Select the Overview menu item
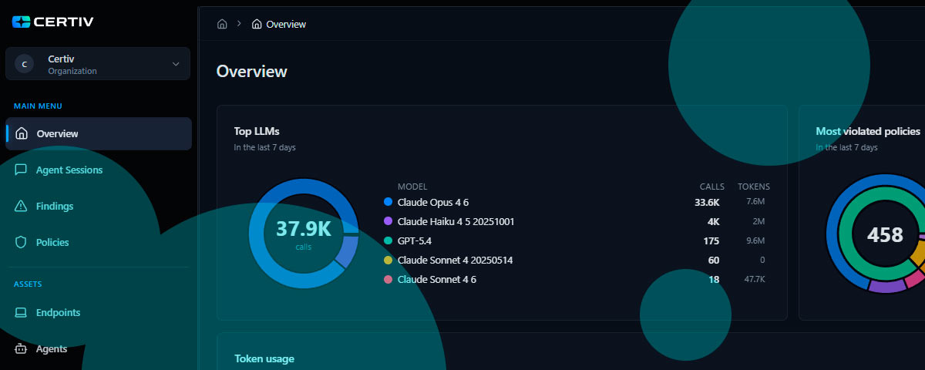The width and height of the screenshot is (925, 370). [x=99, y=133]
